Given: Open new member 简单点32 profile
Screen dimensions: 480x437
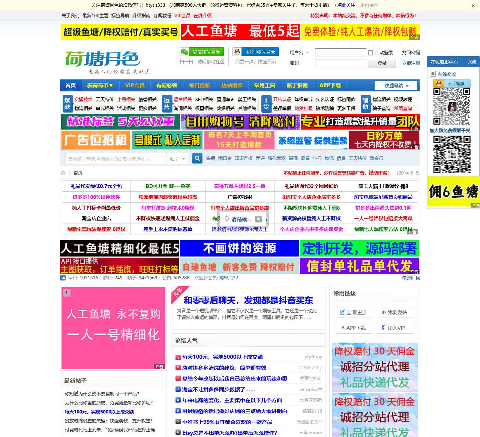Looking at the screenshot, I should click(228, 278).
